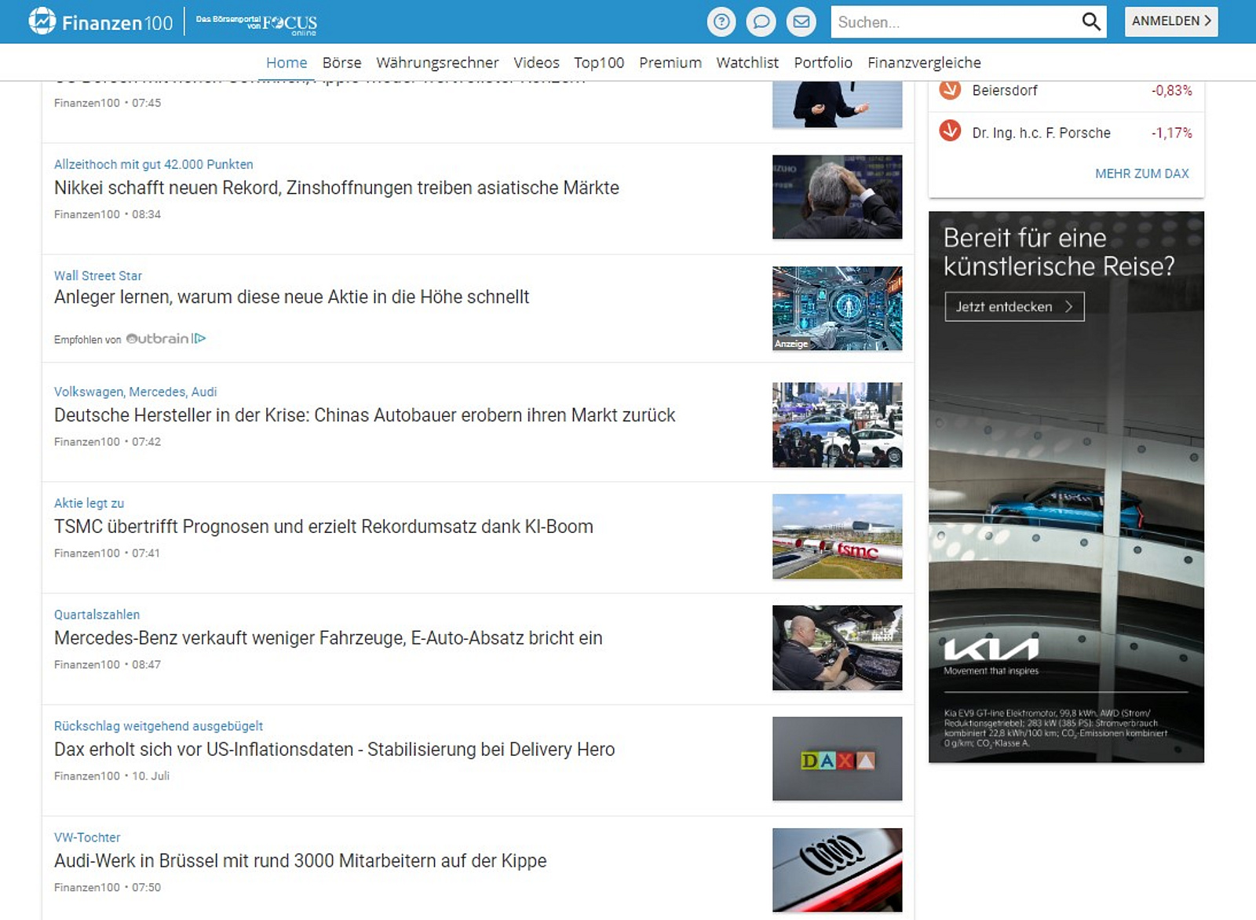Open the Audi-Werk in Brüssel article
The image size is (1256, 920).
[300, 860]
